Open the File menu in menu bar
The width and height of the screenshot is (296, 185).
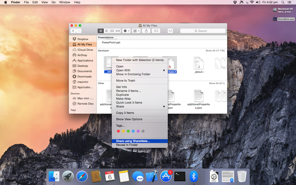(x=26, y=2)
